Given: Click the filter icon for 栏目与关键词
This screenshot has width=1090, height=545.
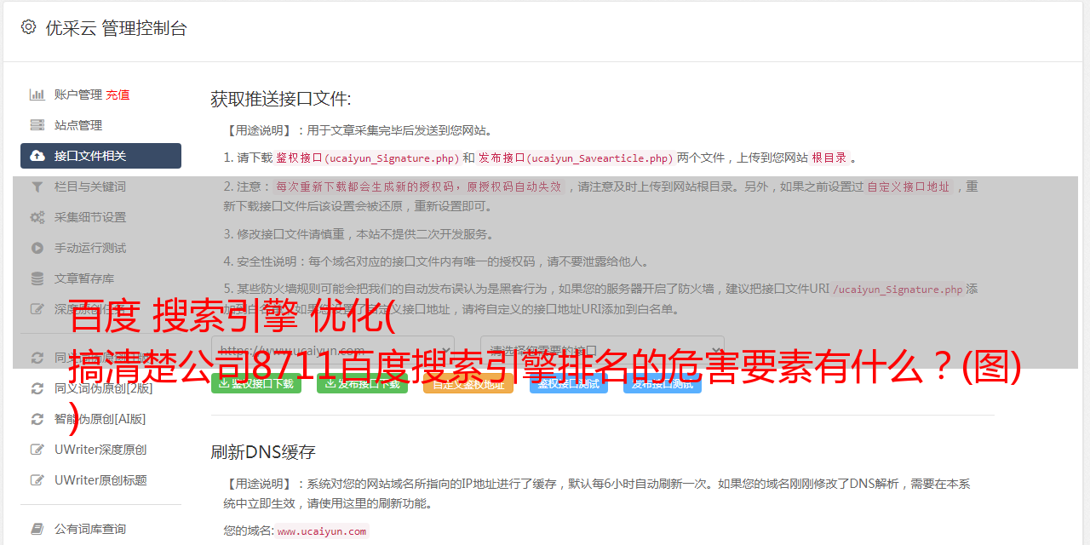Looking at the screenshot, I should coord(37,186).
